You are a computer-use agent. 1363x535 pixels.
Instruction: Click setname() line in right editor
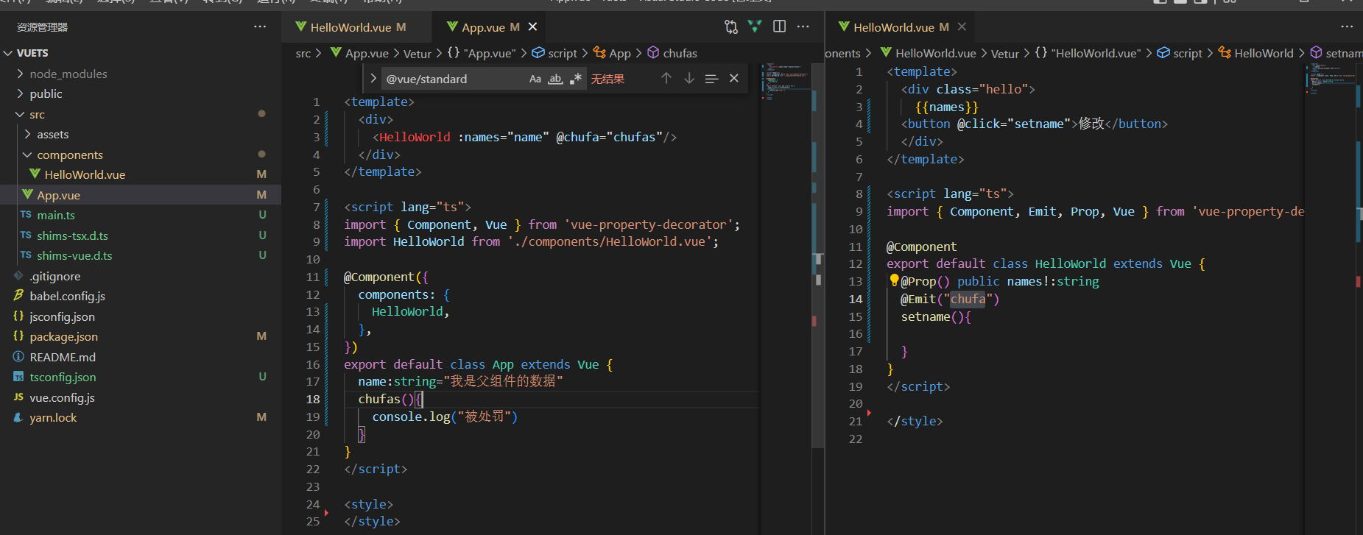tap(936, 316)
